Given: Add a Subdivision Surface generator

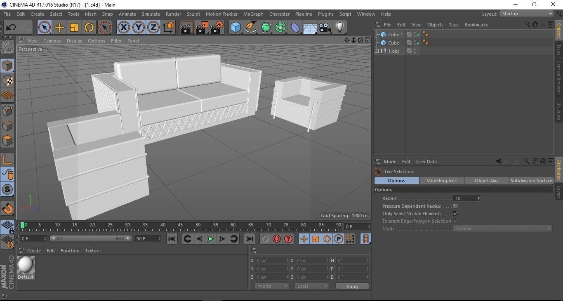Looking at the screenshot, I should coord(266,28).
